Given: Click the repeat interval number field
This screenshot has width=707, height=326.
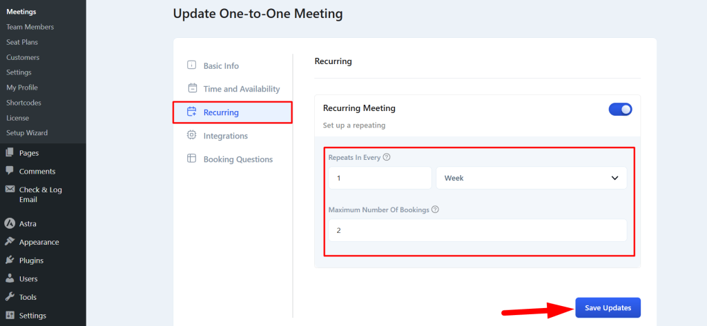Looking at the screenshot, I should 380,178.
